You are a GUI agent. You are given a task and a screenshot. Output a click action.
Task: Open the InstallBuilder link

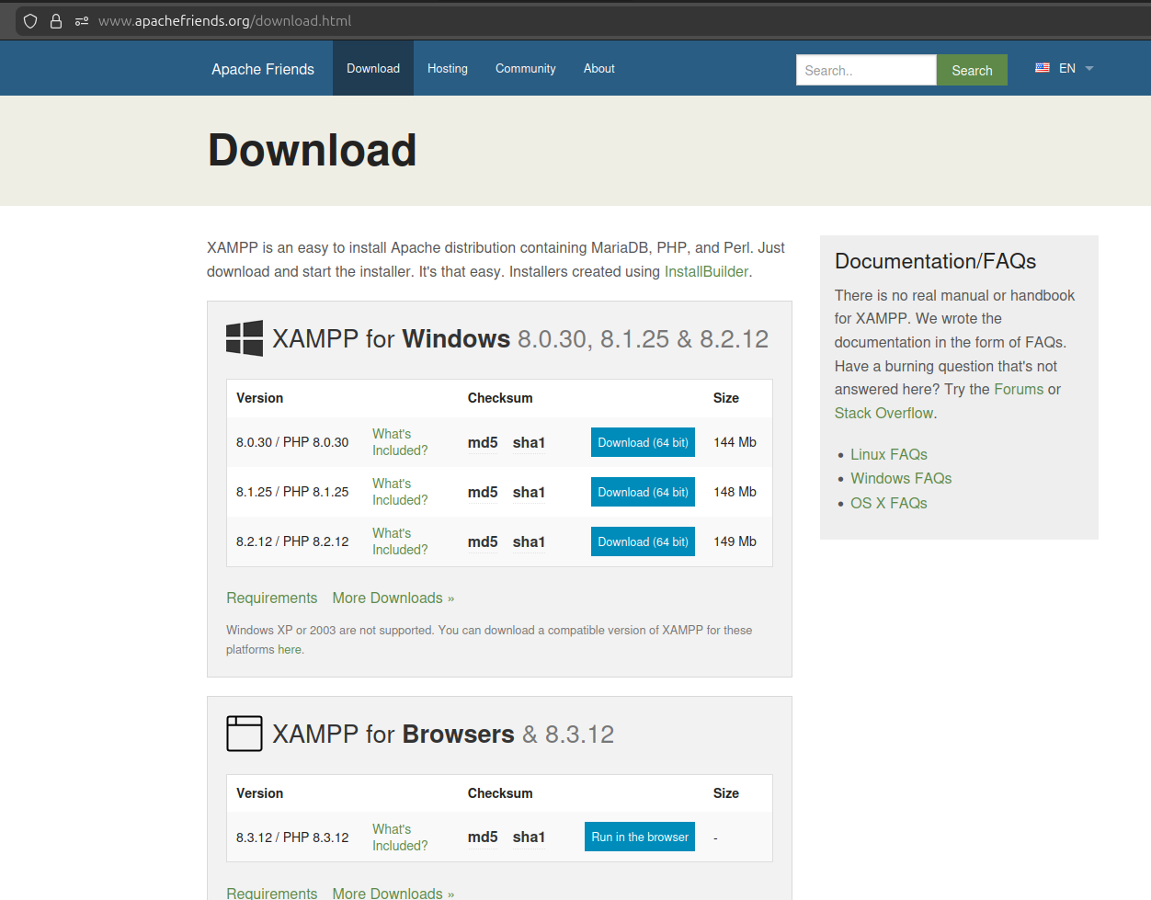[706, 271]
